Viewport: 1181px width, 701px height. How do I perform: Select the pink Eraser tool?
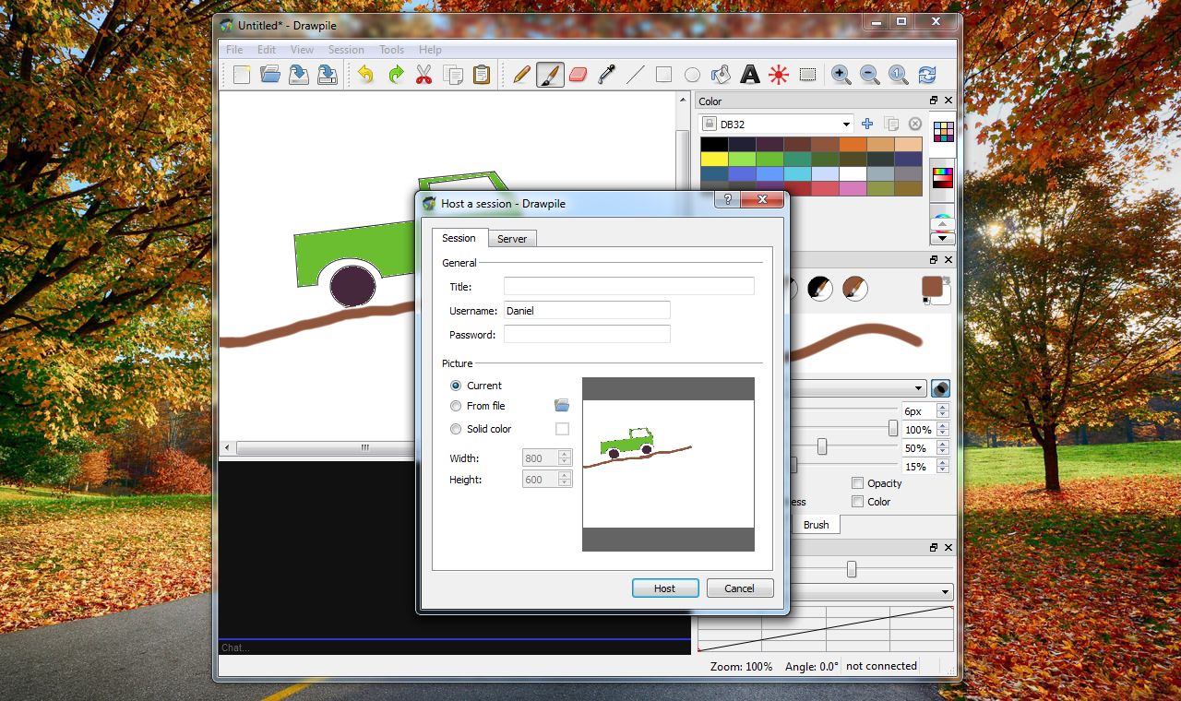[579, 75]
